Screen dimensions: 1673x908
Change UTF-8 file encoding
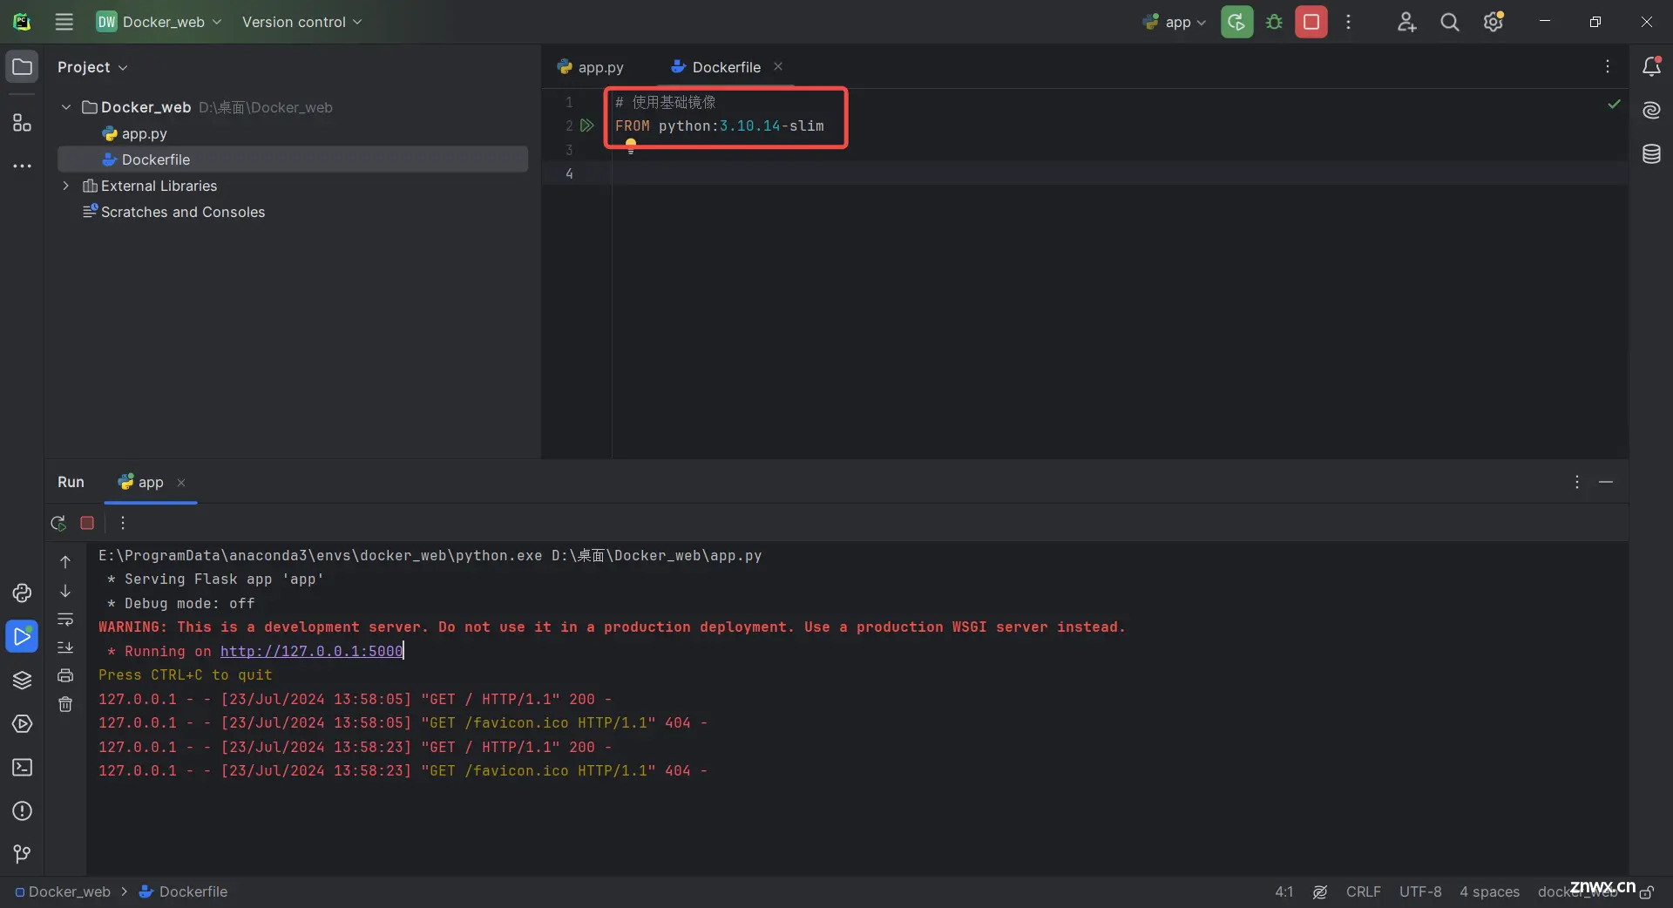(x=1420, y=891)
